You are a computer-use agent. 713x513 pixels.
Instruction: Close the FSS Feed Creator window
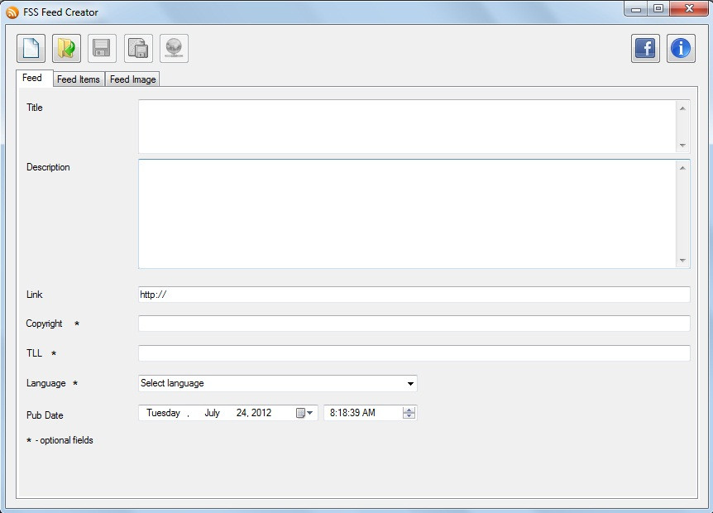[689, 9]
